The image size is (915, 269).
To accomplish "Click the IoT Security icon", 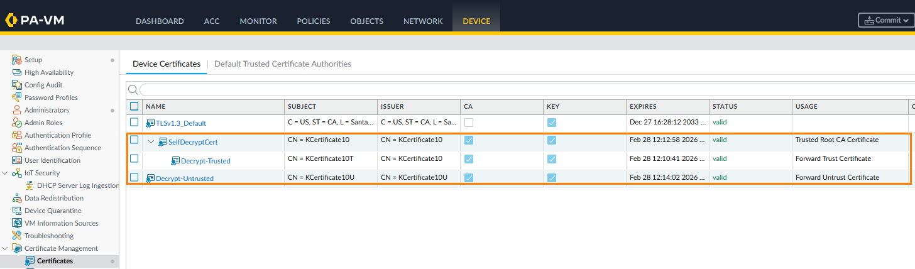I will tap(18, 173).
